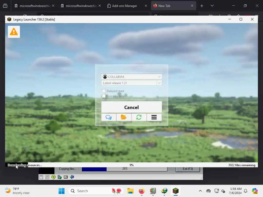Cancel the resource download
The height and width of the screenshot is (197, 263).
coord(131,107)
